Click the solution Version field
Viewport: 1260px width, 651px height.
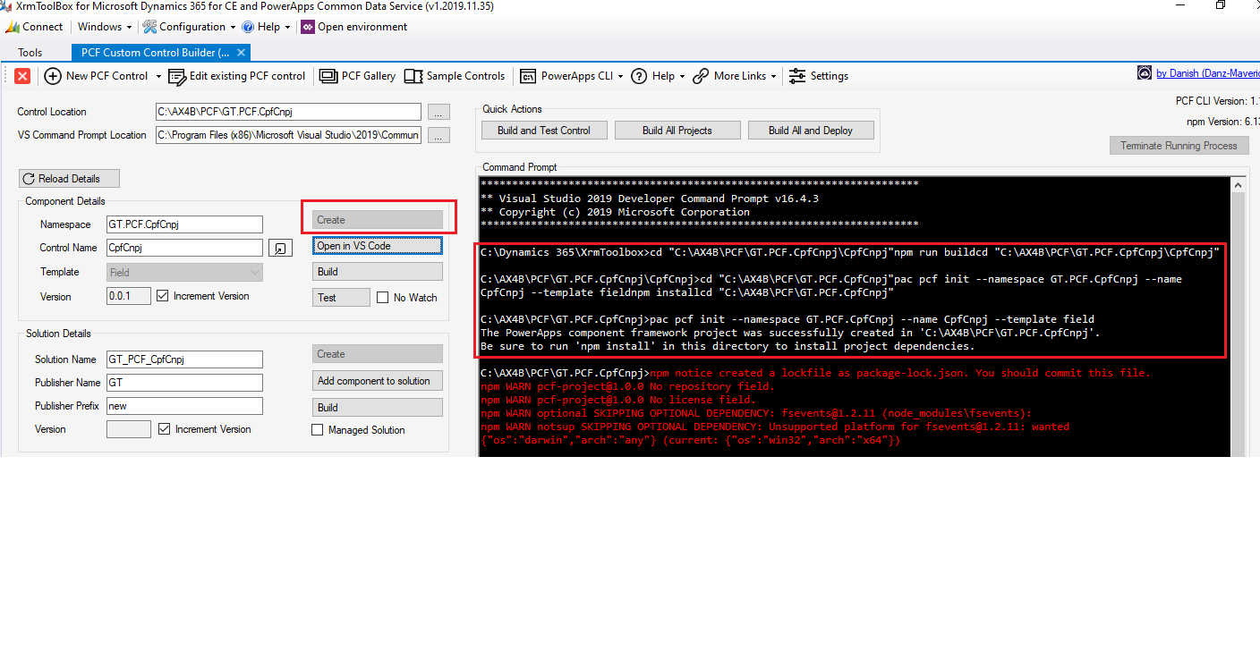coord(128,429)
